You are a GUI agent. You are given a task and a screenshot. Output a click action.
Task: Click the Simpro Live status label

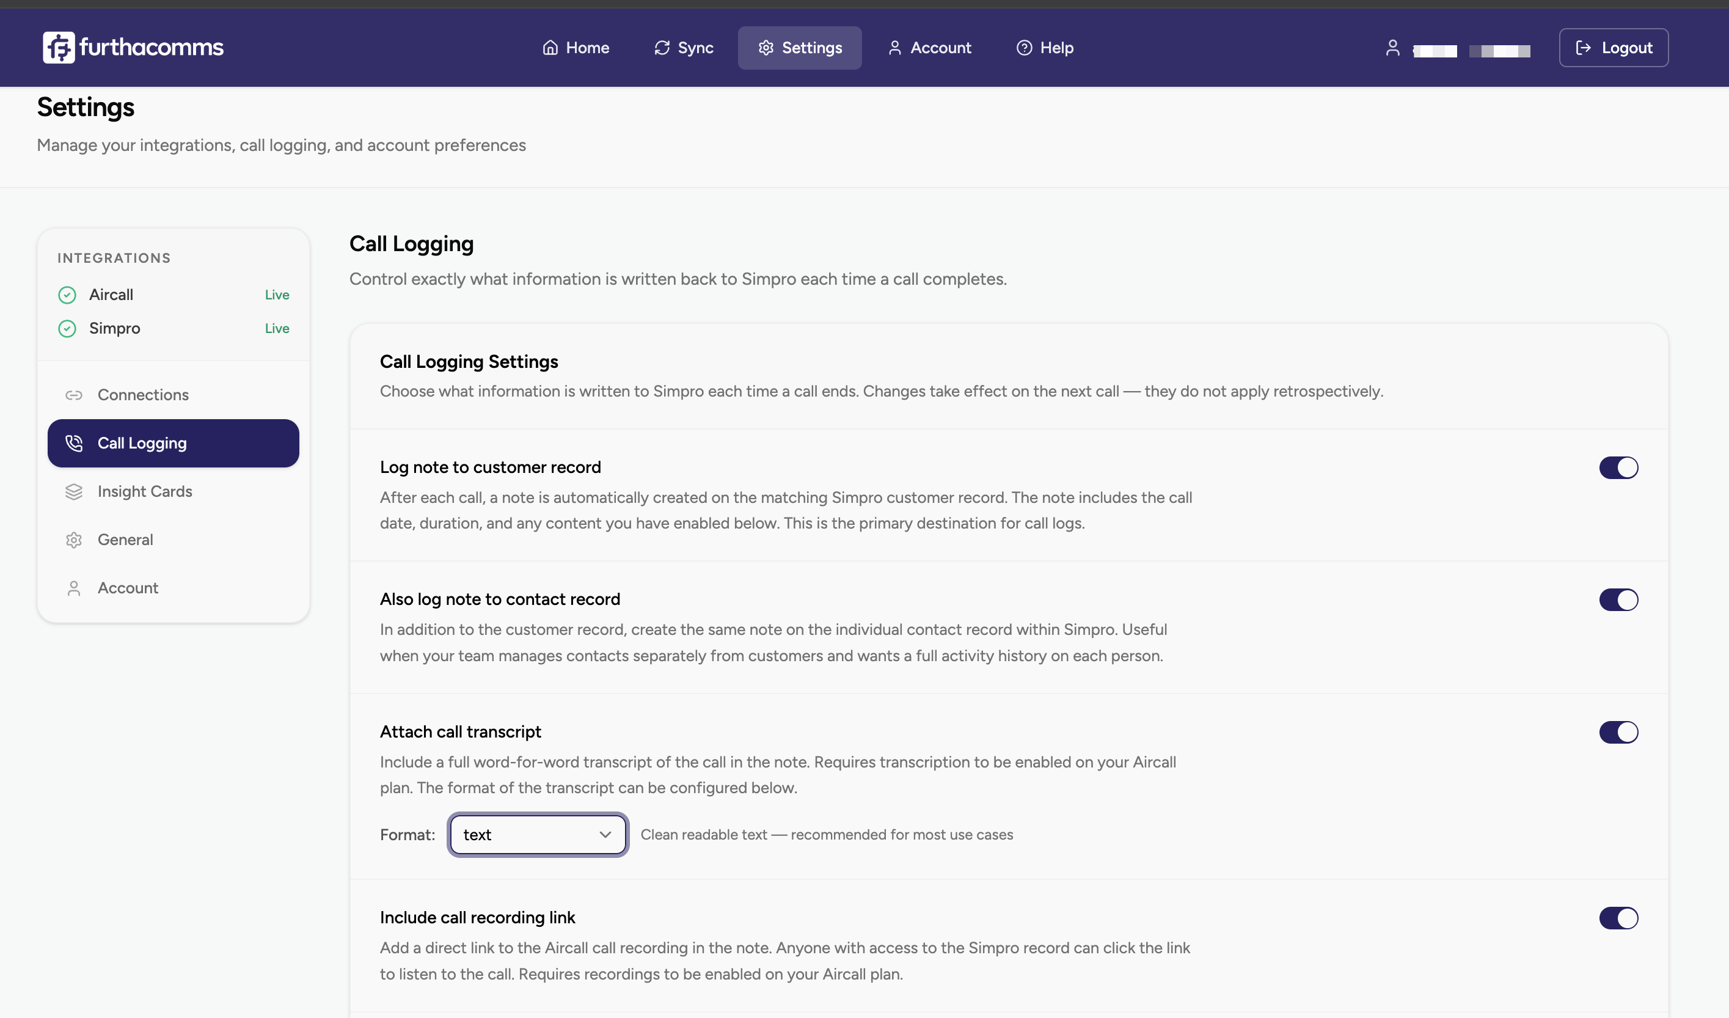click(277, 329)
